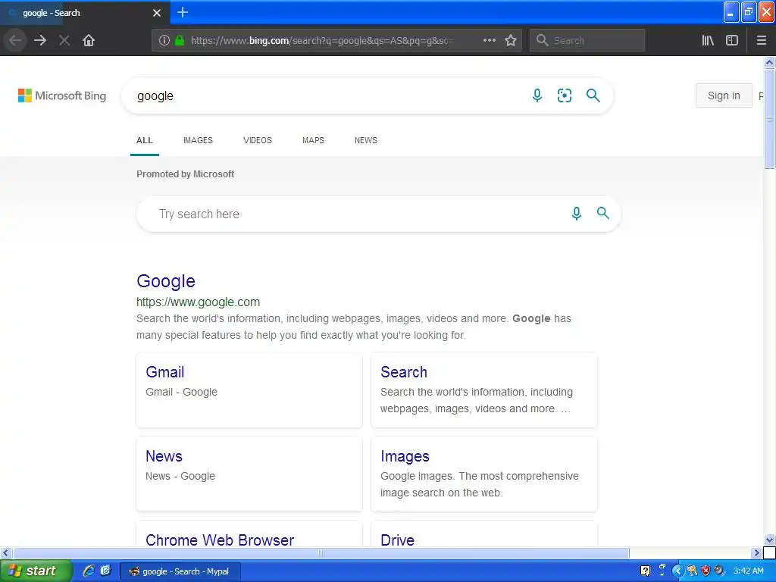Select the 'google - Search' browser tab

(84, 13)
